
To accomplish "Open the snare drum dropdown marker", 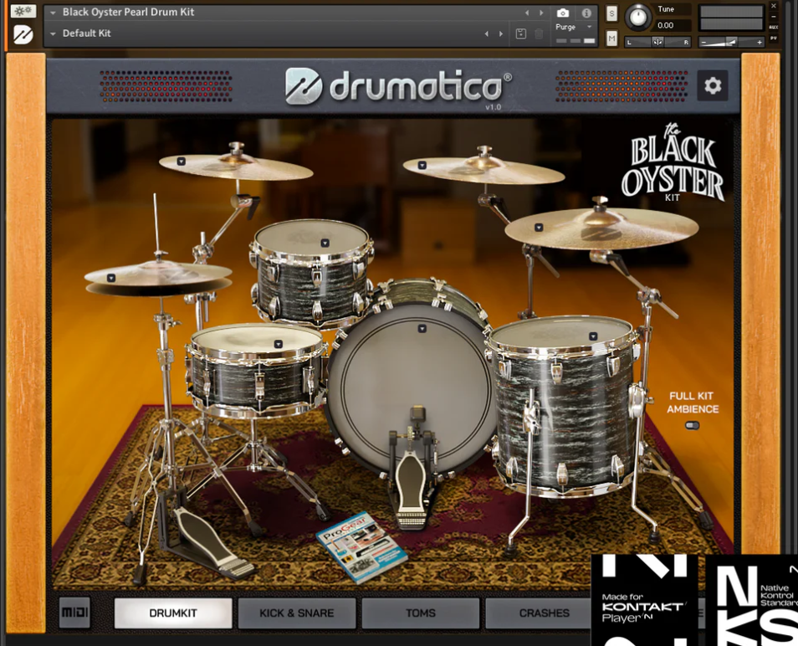I will pyautogui.click(x=278, y=344).
